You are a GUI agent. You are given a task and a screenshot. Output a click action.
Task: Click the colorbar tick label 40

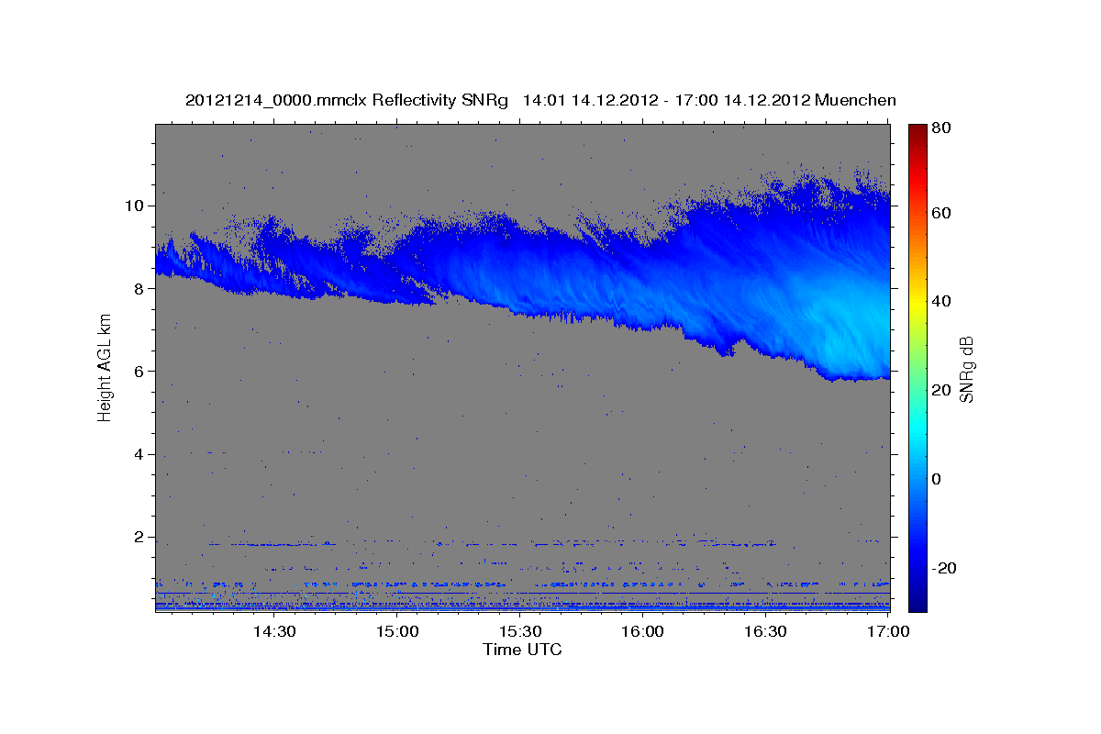940,301
